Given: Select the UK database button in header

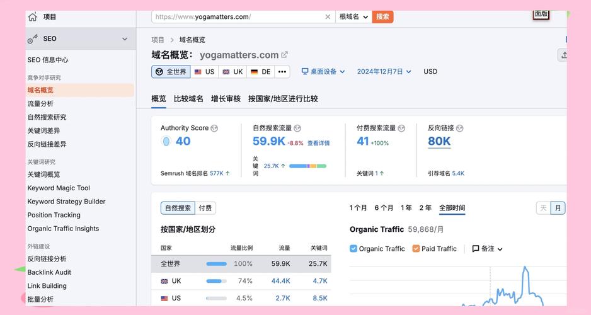Looking at the screenshot, I should click(232, 72).
